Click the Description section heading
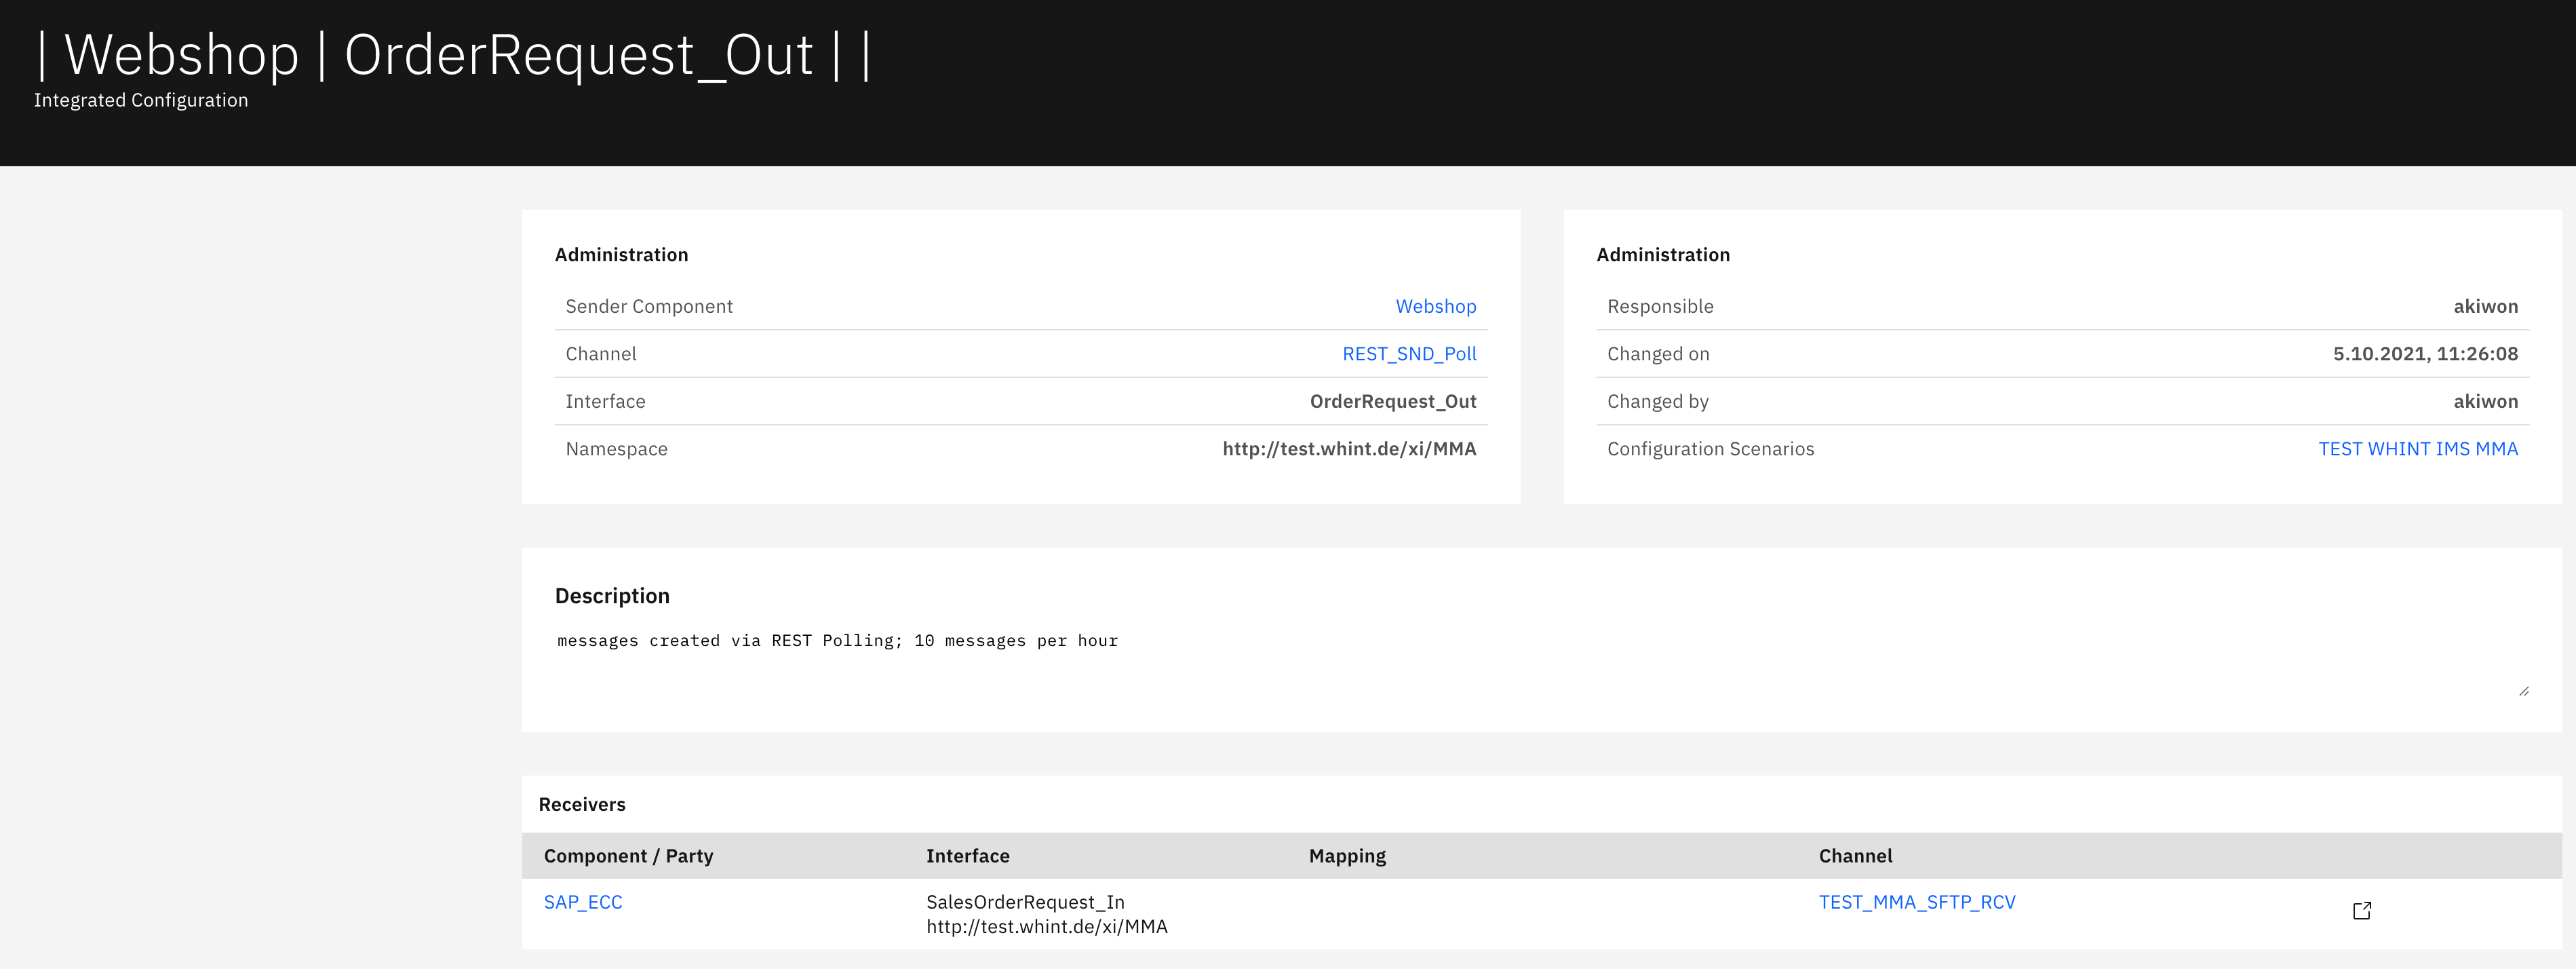Image resolution: width=2576 pixels, height=969 pixels. (612, 596)
